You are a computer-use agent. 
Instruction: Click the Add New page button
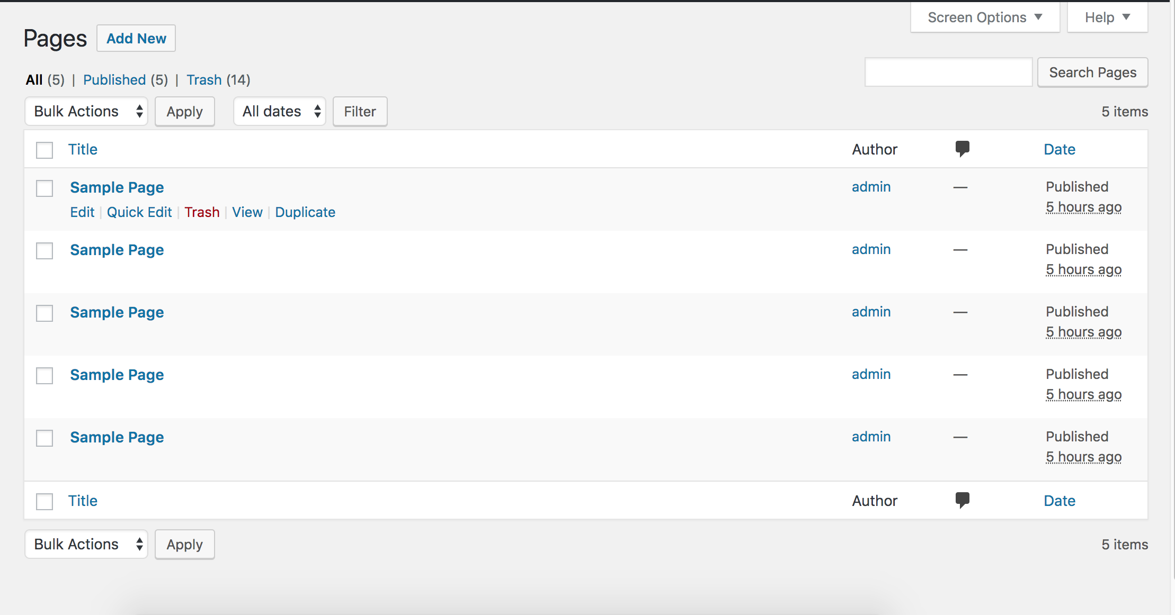click(136, 38)
